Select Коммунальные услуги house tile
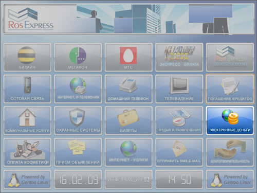The height and width of the screenshot is (193, 257). pyautogui.click(x=27, y=121)
